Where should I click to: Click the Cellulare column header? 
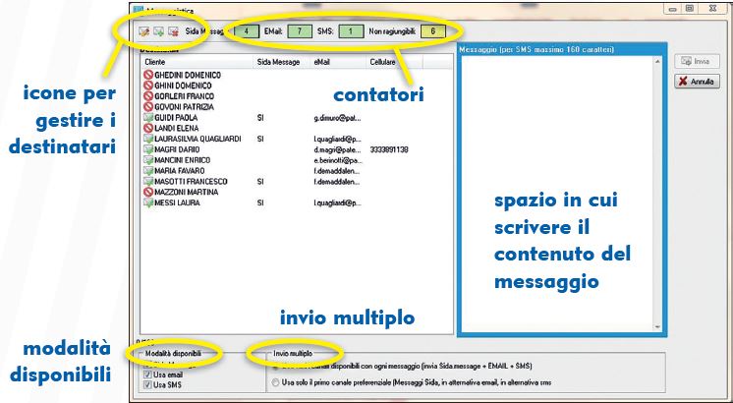(383, 62)
